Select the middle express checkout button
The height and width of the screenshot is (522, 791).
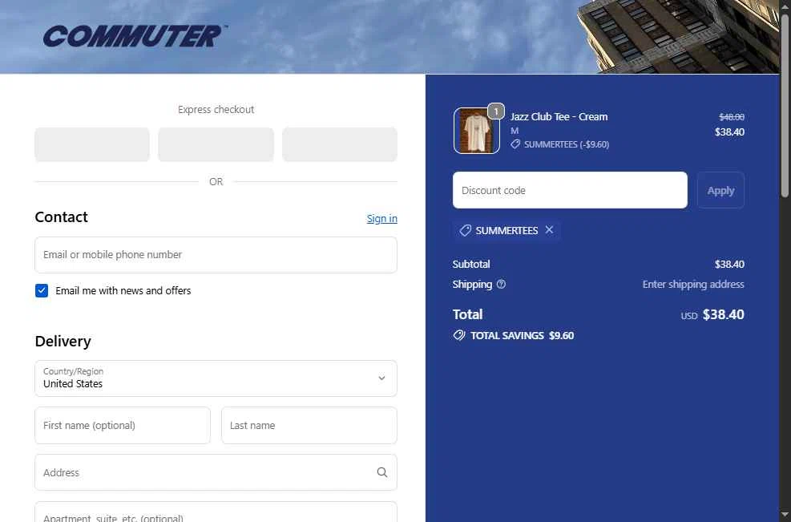pyautogui.click(x=216, y=144)
